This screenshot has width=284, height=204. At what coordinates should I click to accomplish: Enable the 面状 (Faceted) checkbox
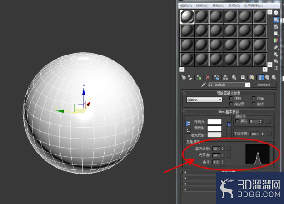(254, 104)
